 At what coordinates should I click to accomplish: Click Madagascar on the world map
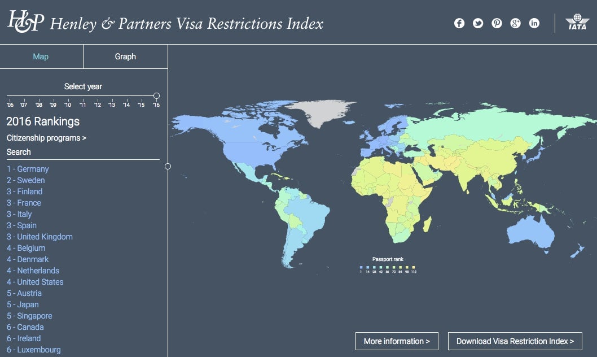(428, 224)
